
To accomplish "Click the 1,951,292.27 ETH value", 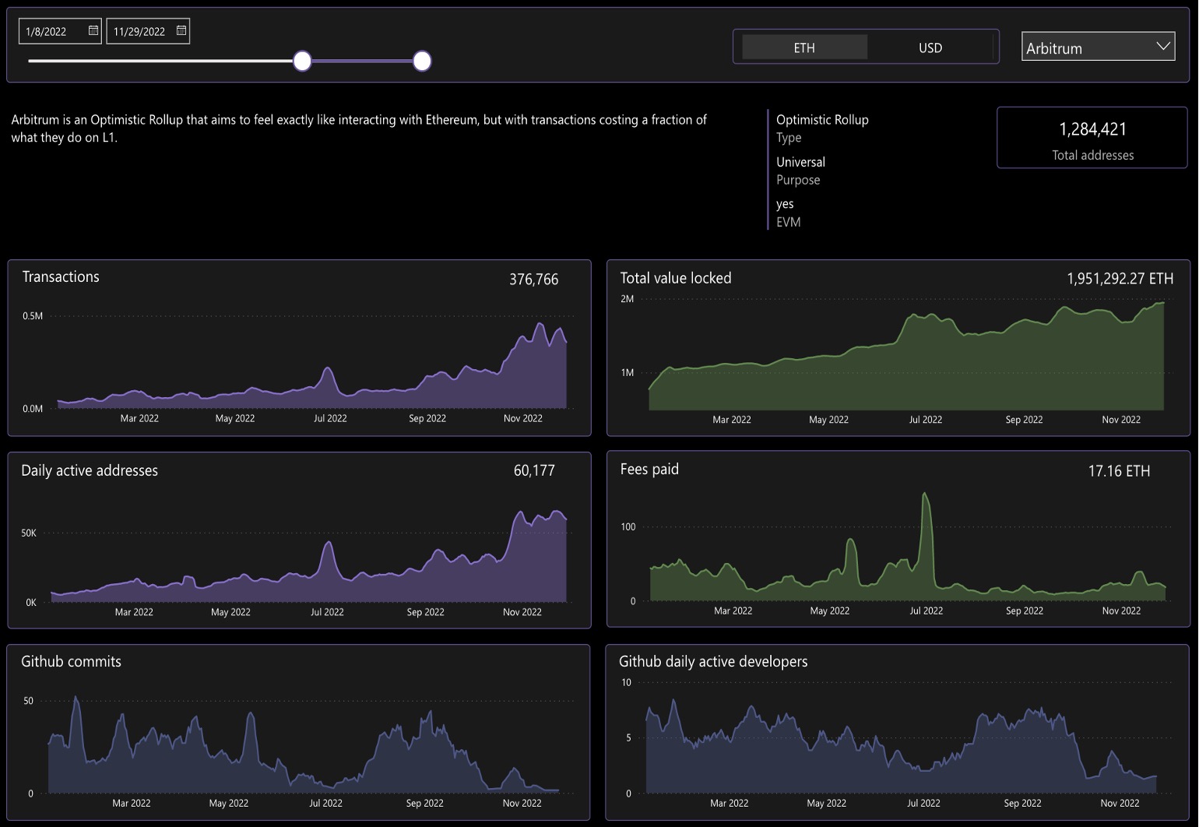I will tap(1120, 279).
